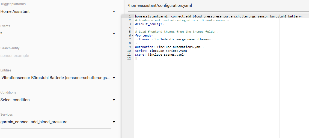Select the Home Assistant trigger platform value
Image resolution: width=309 pixels, height=138 pixels.
(x=15, y=11)
